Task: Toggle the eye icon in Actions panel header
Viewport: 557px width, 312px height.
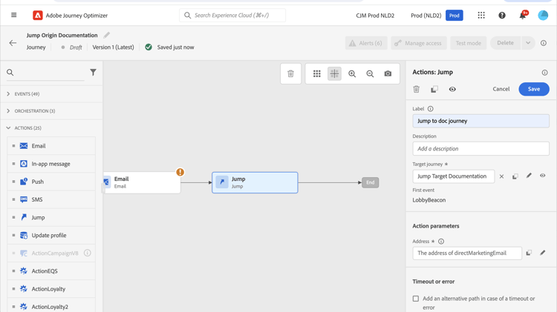Action: 452,90
